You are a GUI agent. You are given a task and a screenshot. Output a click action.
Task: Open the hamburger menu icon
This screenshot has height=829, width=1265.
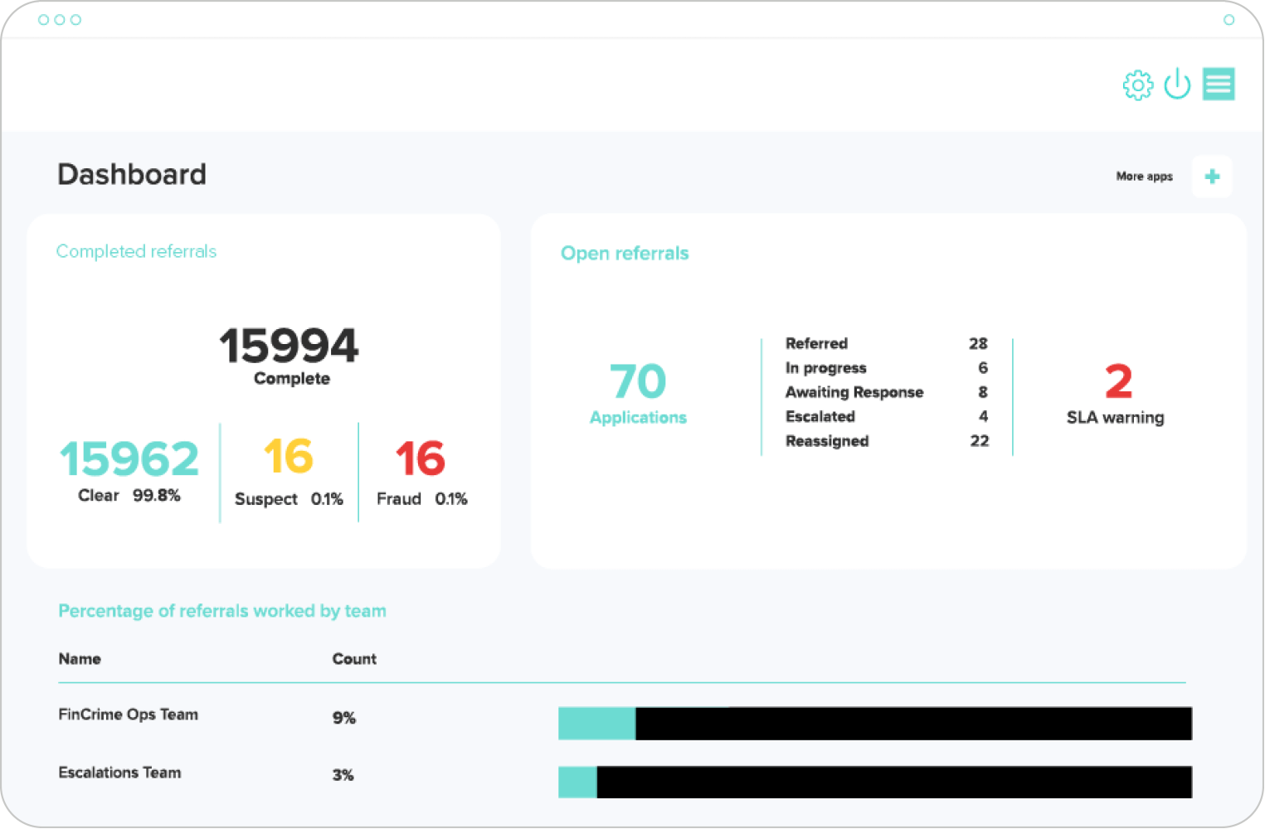(1219, 84)
